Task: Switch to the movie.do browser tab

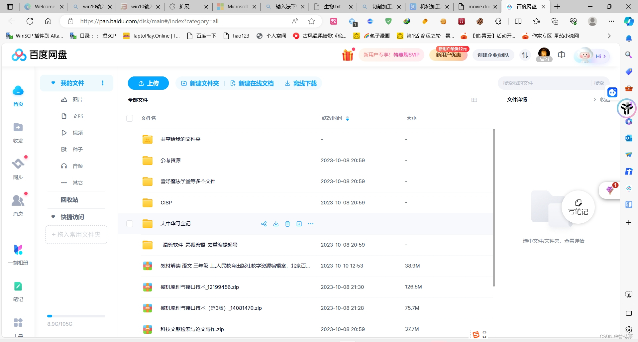Action: pyautogui.click(x=477, y=7)
